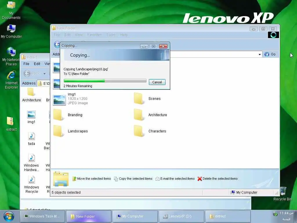Open Back history dropdown in extract window
The height and width of the screenshot is (223, 297).
[44, 73]
